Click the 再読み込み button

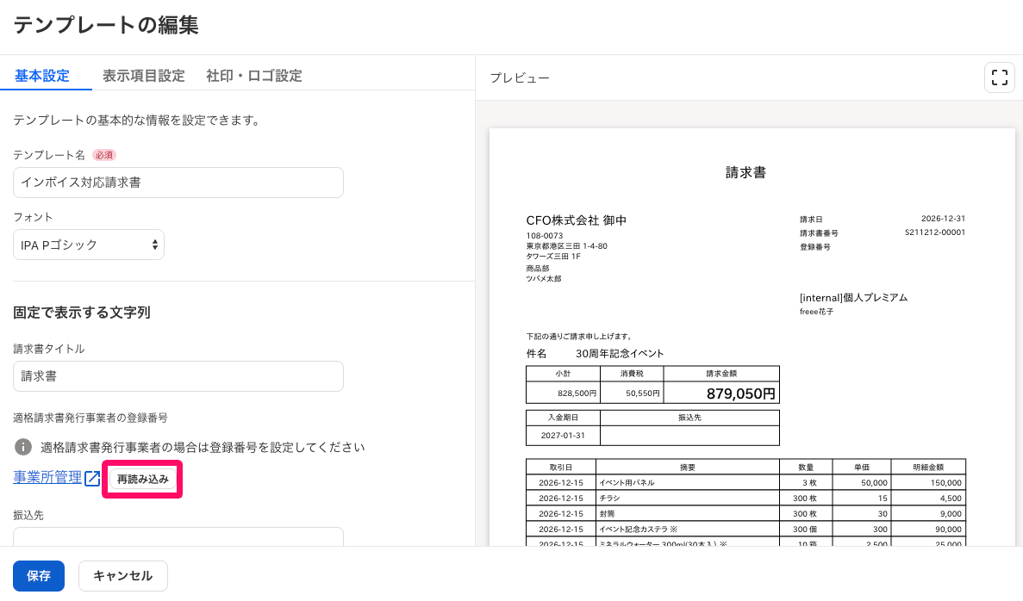pos(142,479)
